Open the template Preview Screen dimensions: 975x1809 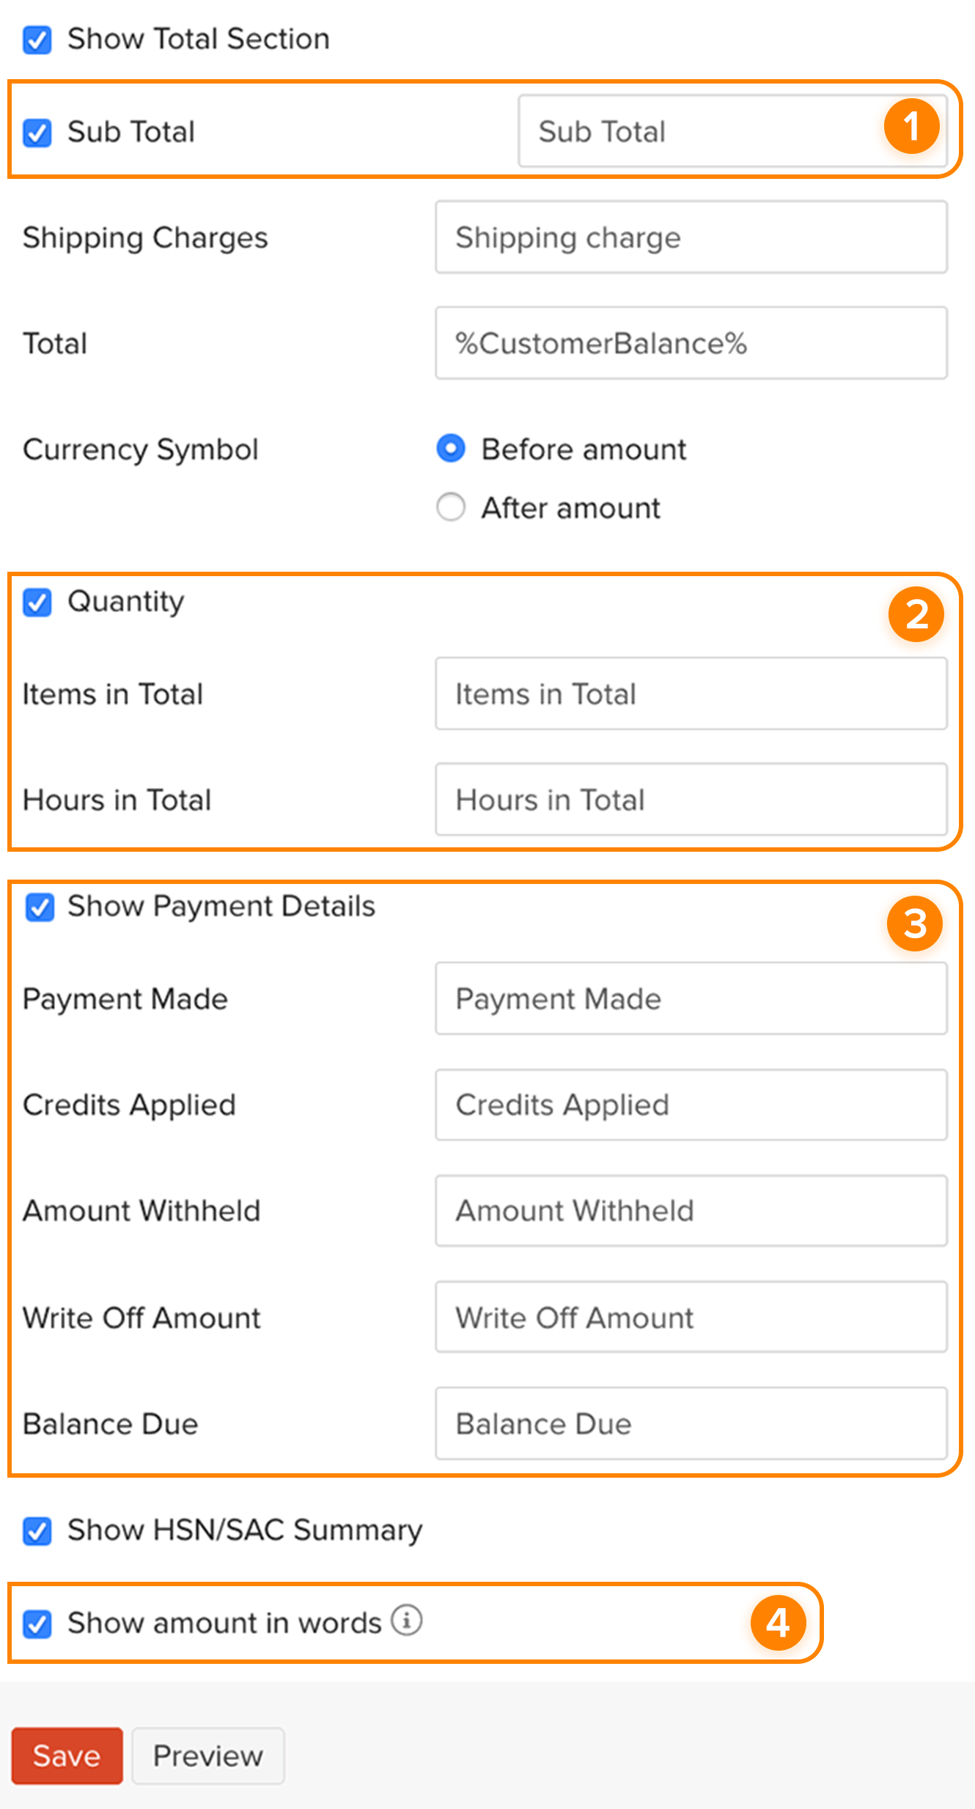pyautogui.click(x=207, y=1755)
